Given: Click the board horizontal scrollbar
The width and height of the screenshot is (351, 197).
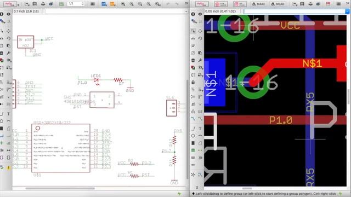Looking at the screenshot, I should tap(247, 188).
